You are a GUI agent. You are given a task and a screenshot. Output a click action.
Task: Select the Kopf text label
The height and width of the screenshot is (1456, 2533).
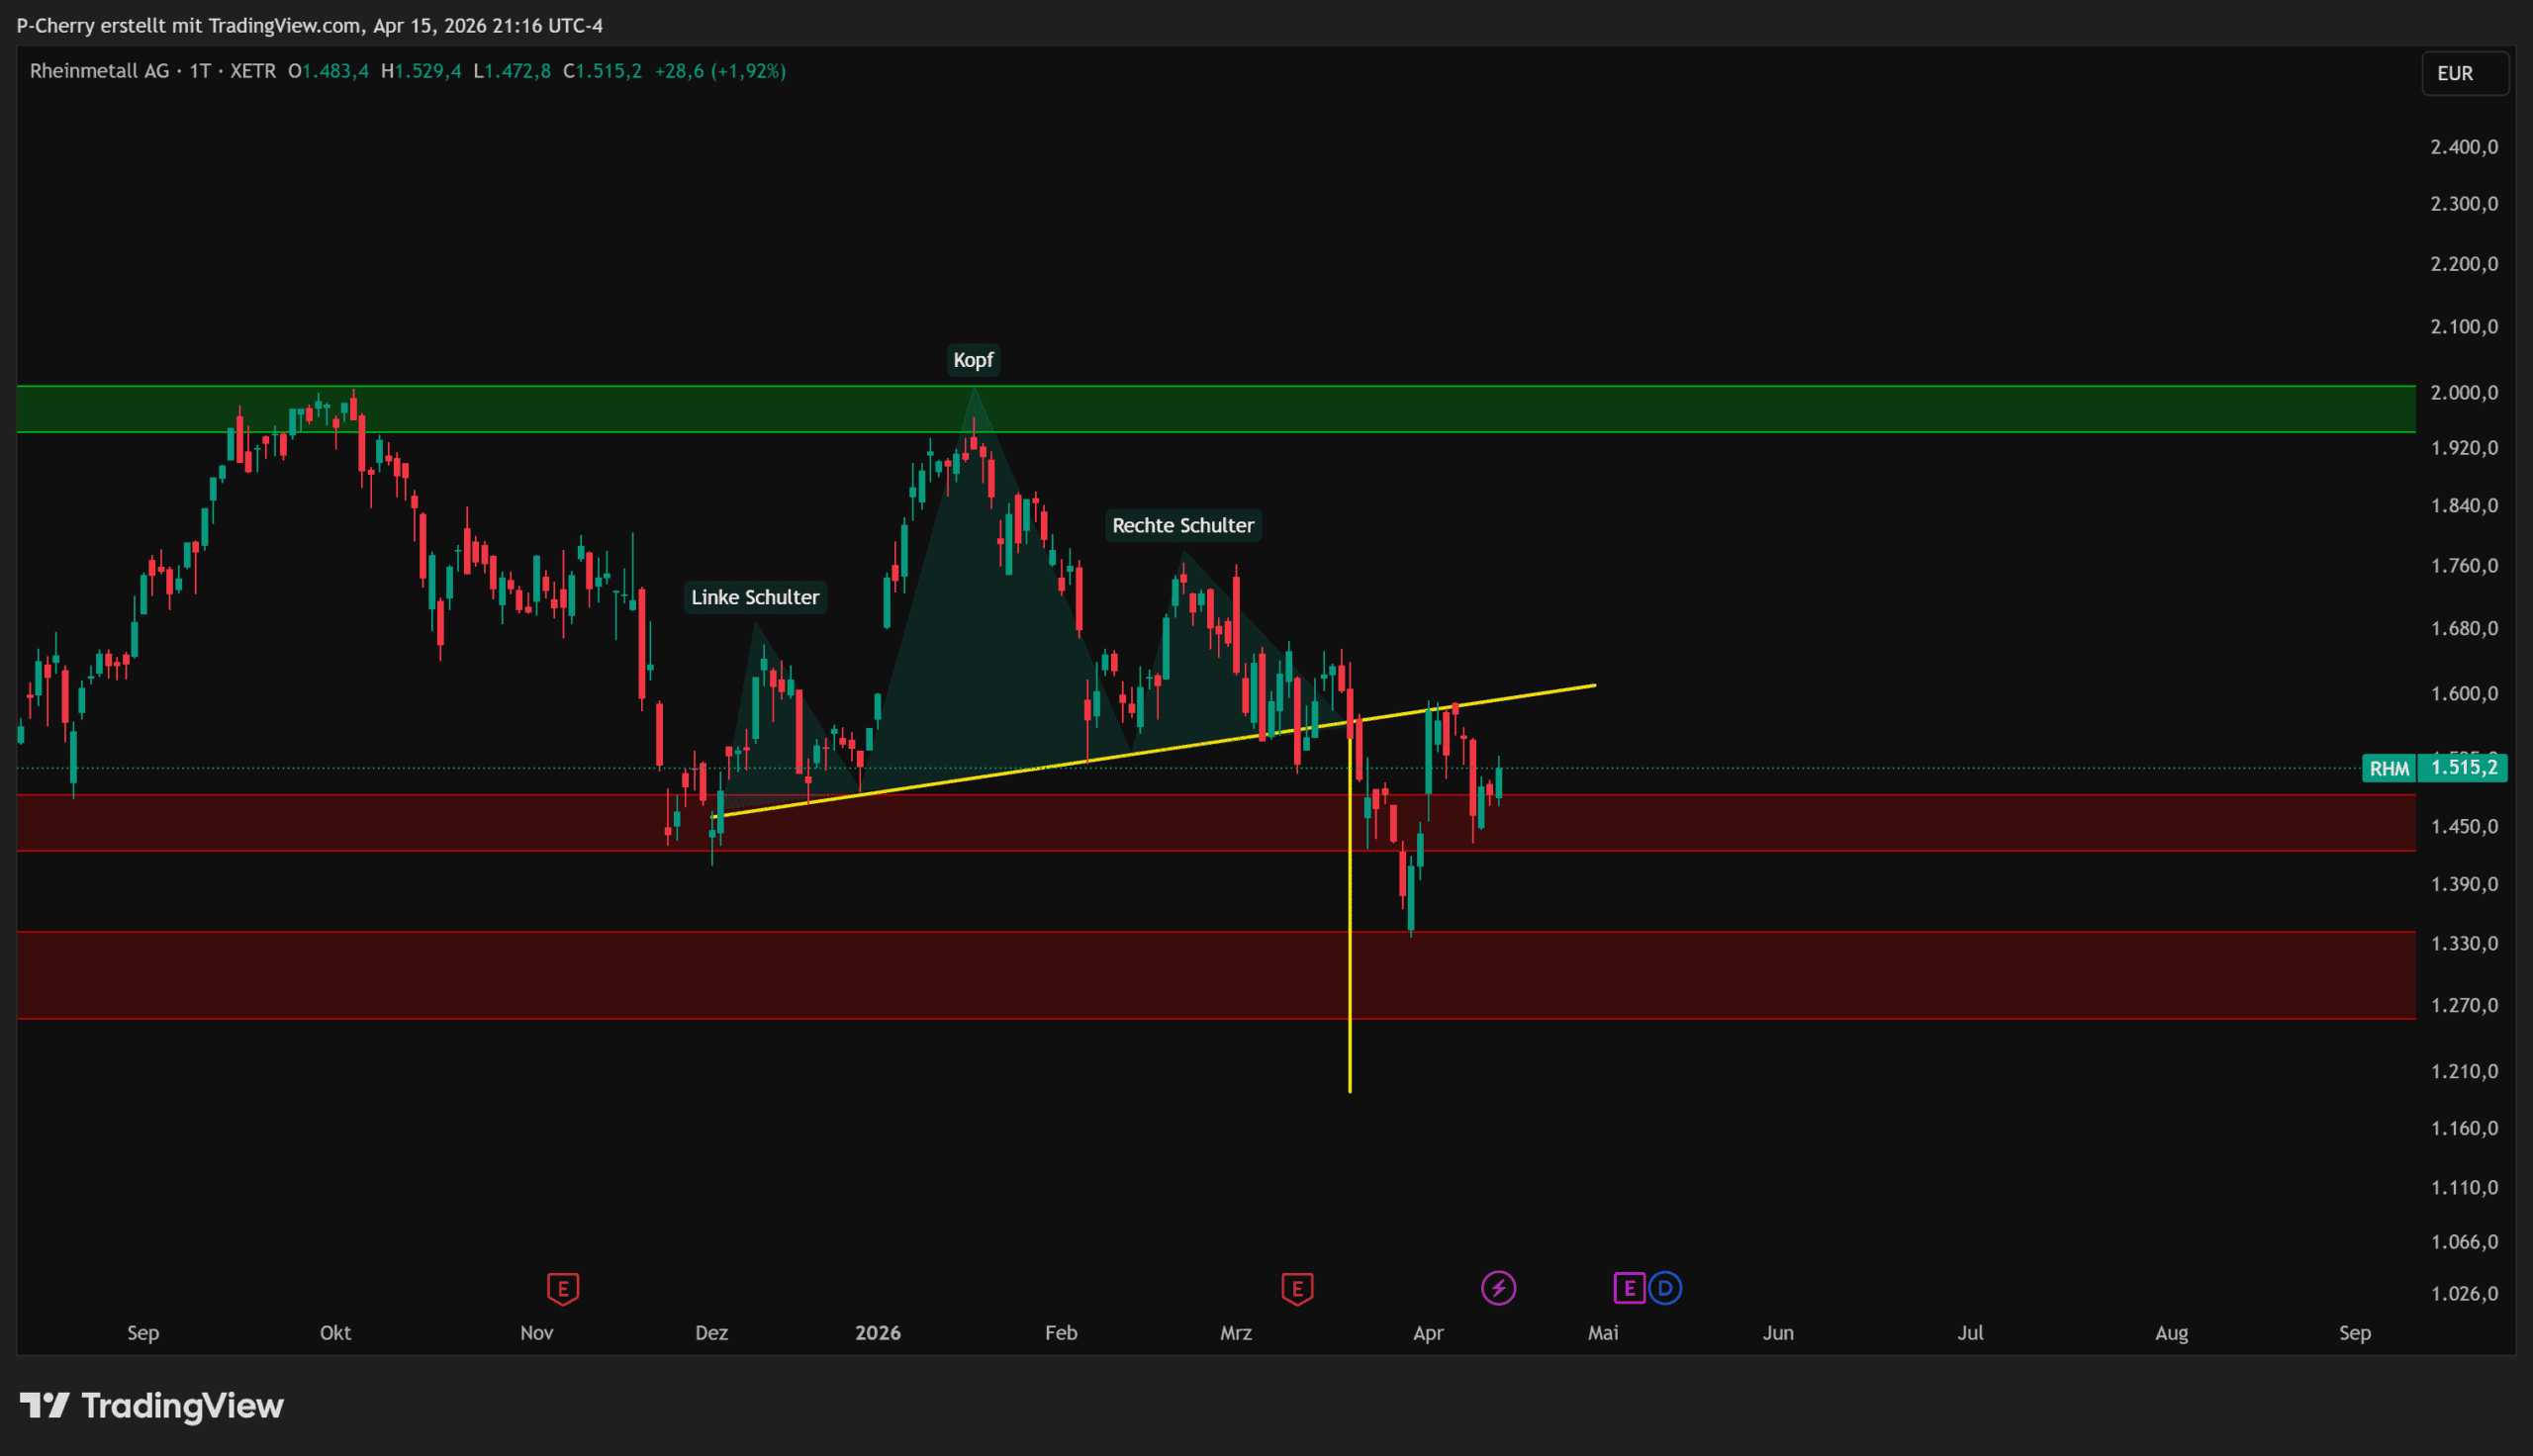[973, 360]
